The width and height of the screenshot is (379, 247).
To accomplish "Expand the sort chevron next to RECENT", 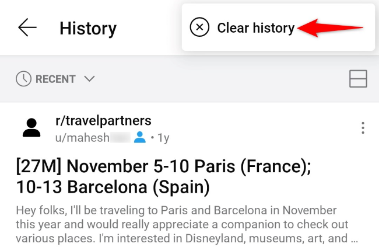I will (x=89, y=79).
